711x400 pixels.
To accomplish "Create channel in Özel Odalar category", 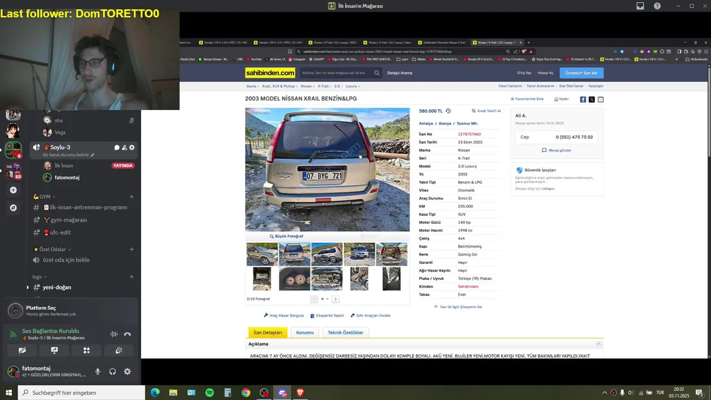I will tap(132, 249).
